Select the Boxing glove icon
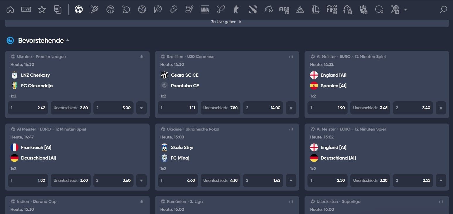This screenshot has height=214, width=453. click(x=174, y=10)
